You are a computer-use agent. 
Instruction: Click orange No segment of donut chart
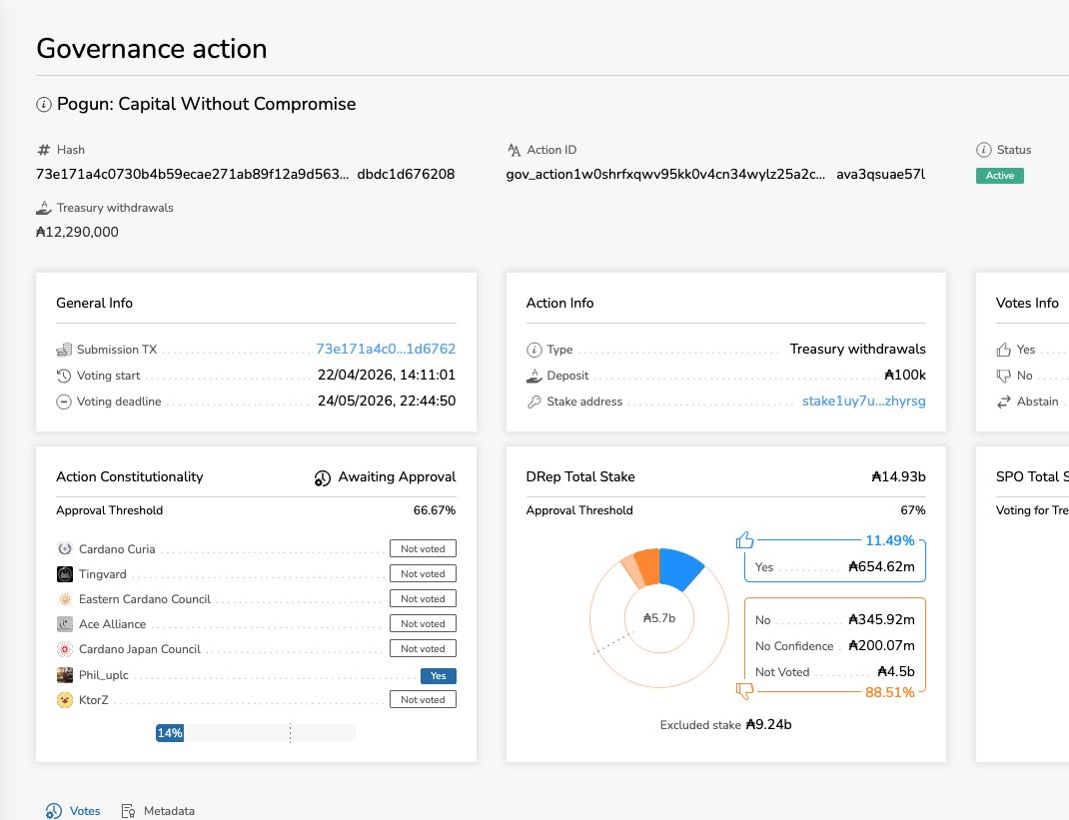[x=647, y=567]
